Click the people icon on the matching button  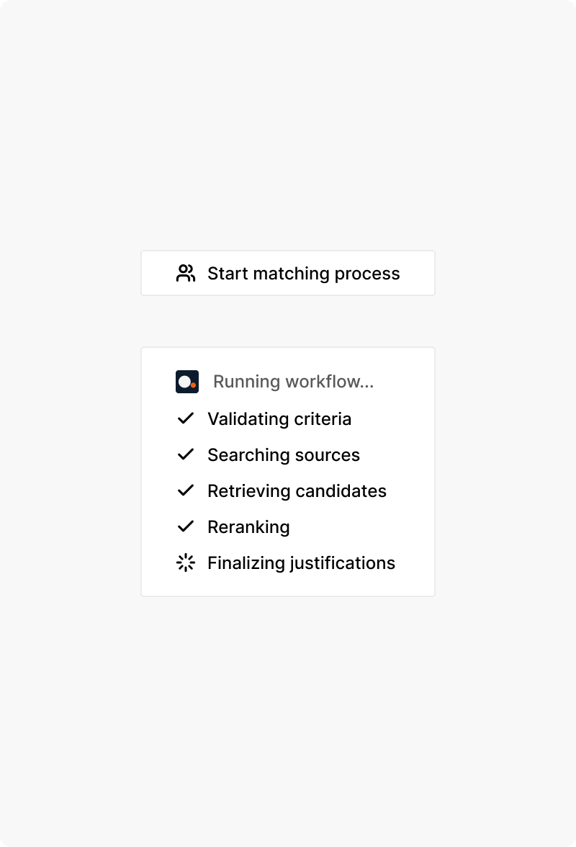pos(186,273)
